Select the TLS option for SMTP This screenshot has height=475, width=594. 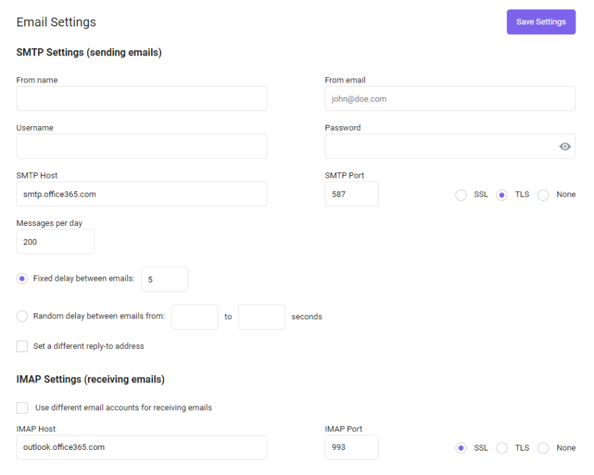pos(502,195)
